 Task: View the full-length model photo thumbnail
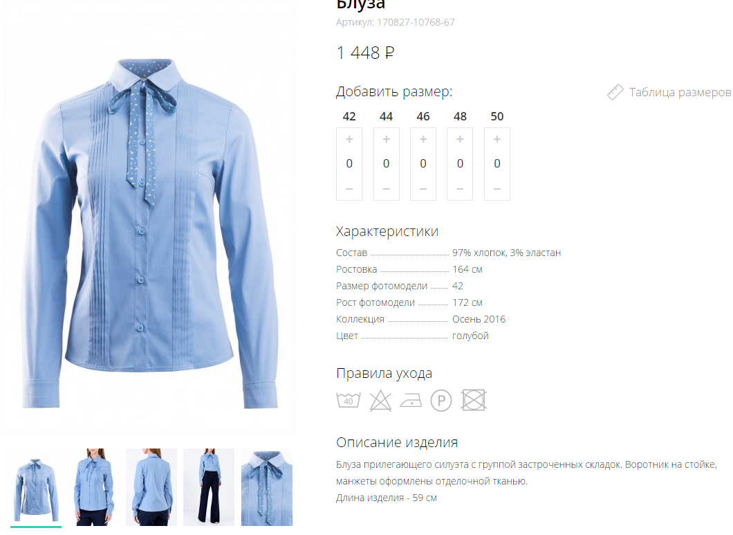pos(209,487)
